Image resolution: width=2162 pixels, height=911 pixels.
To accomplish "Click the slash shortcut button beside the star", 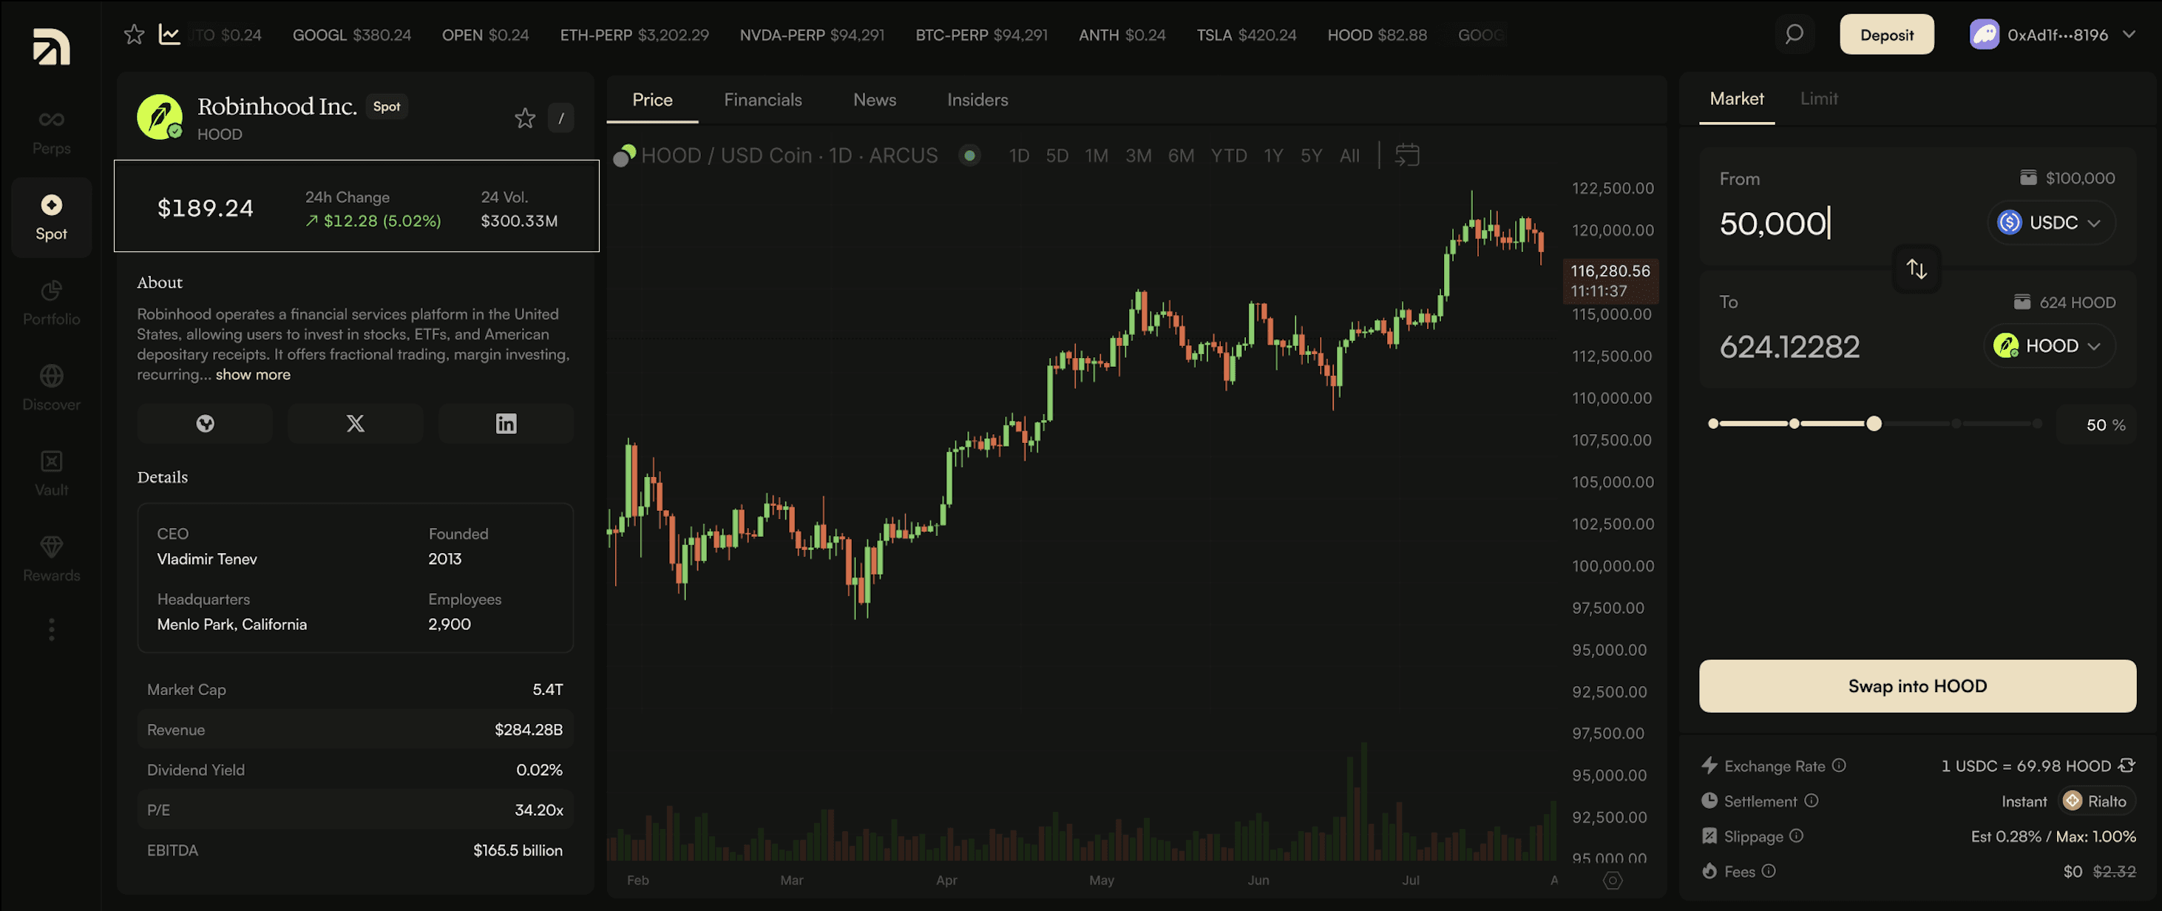I will (x=560, y=118).
